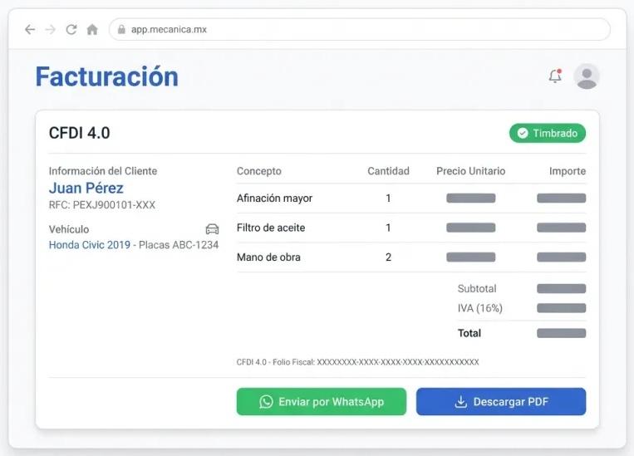Select the Folio Fiscal text line
The height and width of the screenshot is (456, 634).
[357, 362]
